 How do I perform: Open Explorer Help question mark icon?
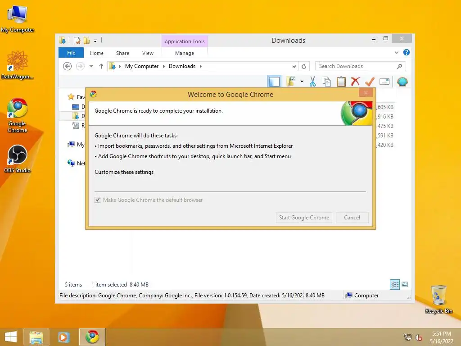(x=407, y=52)
